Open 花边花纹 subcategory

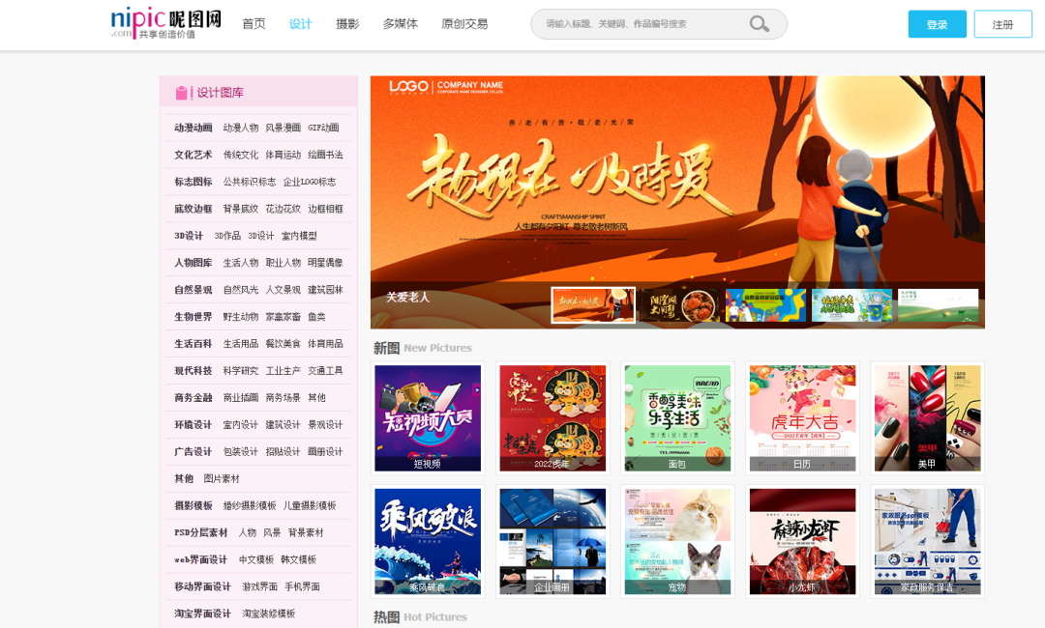point(284,209)
